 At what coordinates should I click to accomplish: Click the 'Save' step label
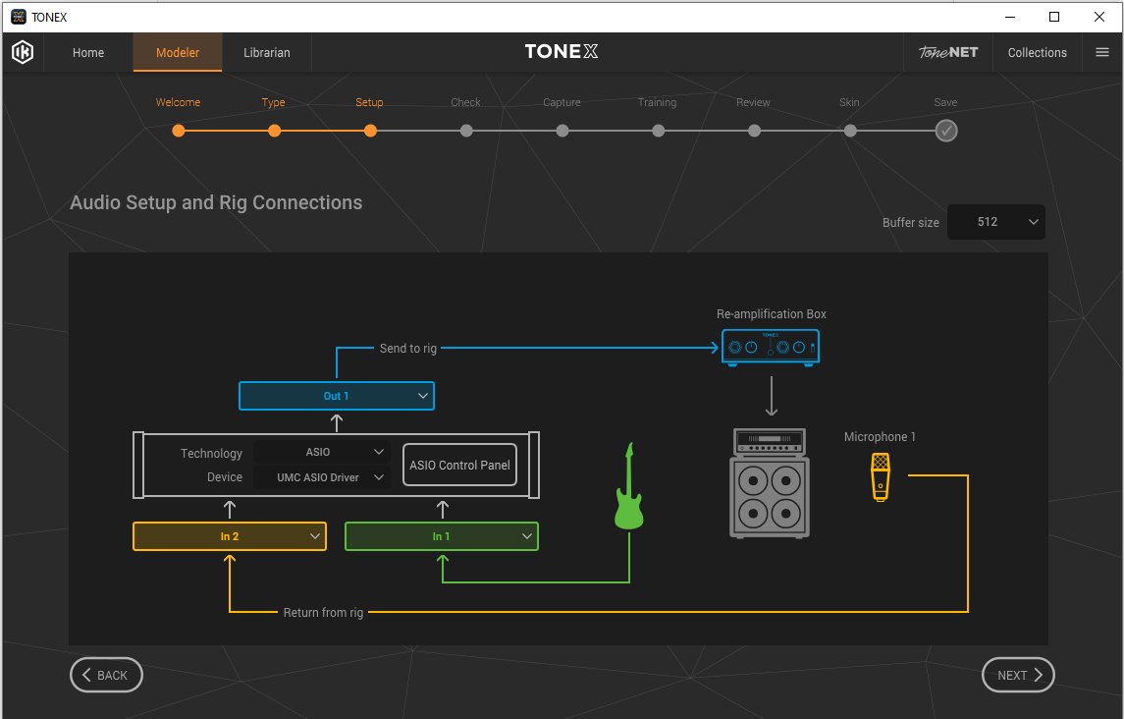coord(945,102)
